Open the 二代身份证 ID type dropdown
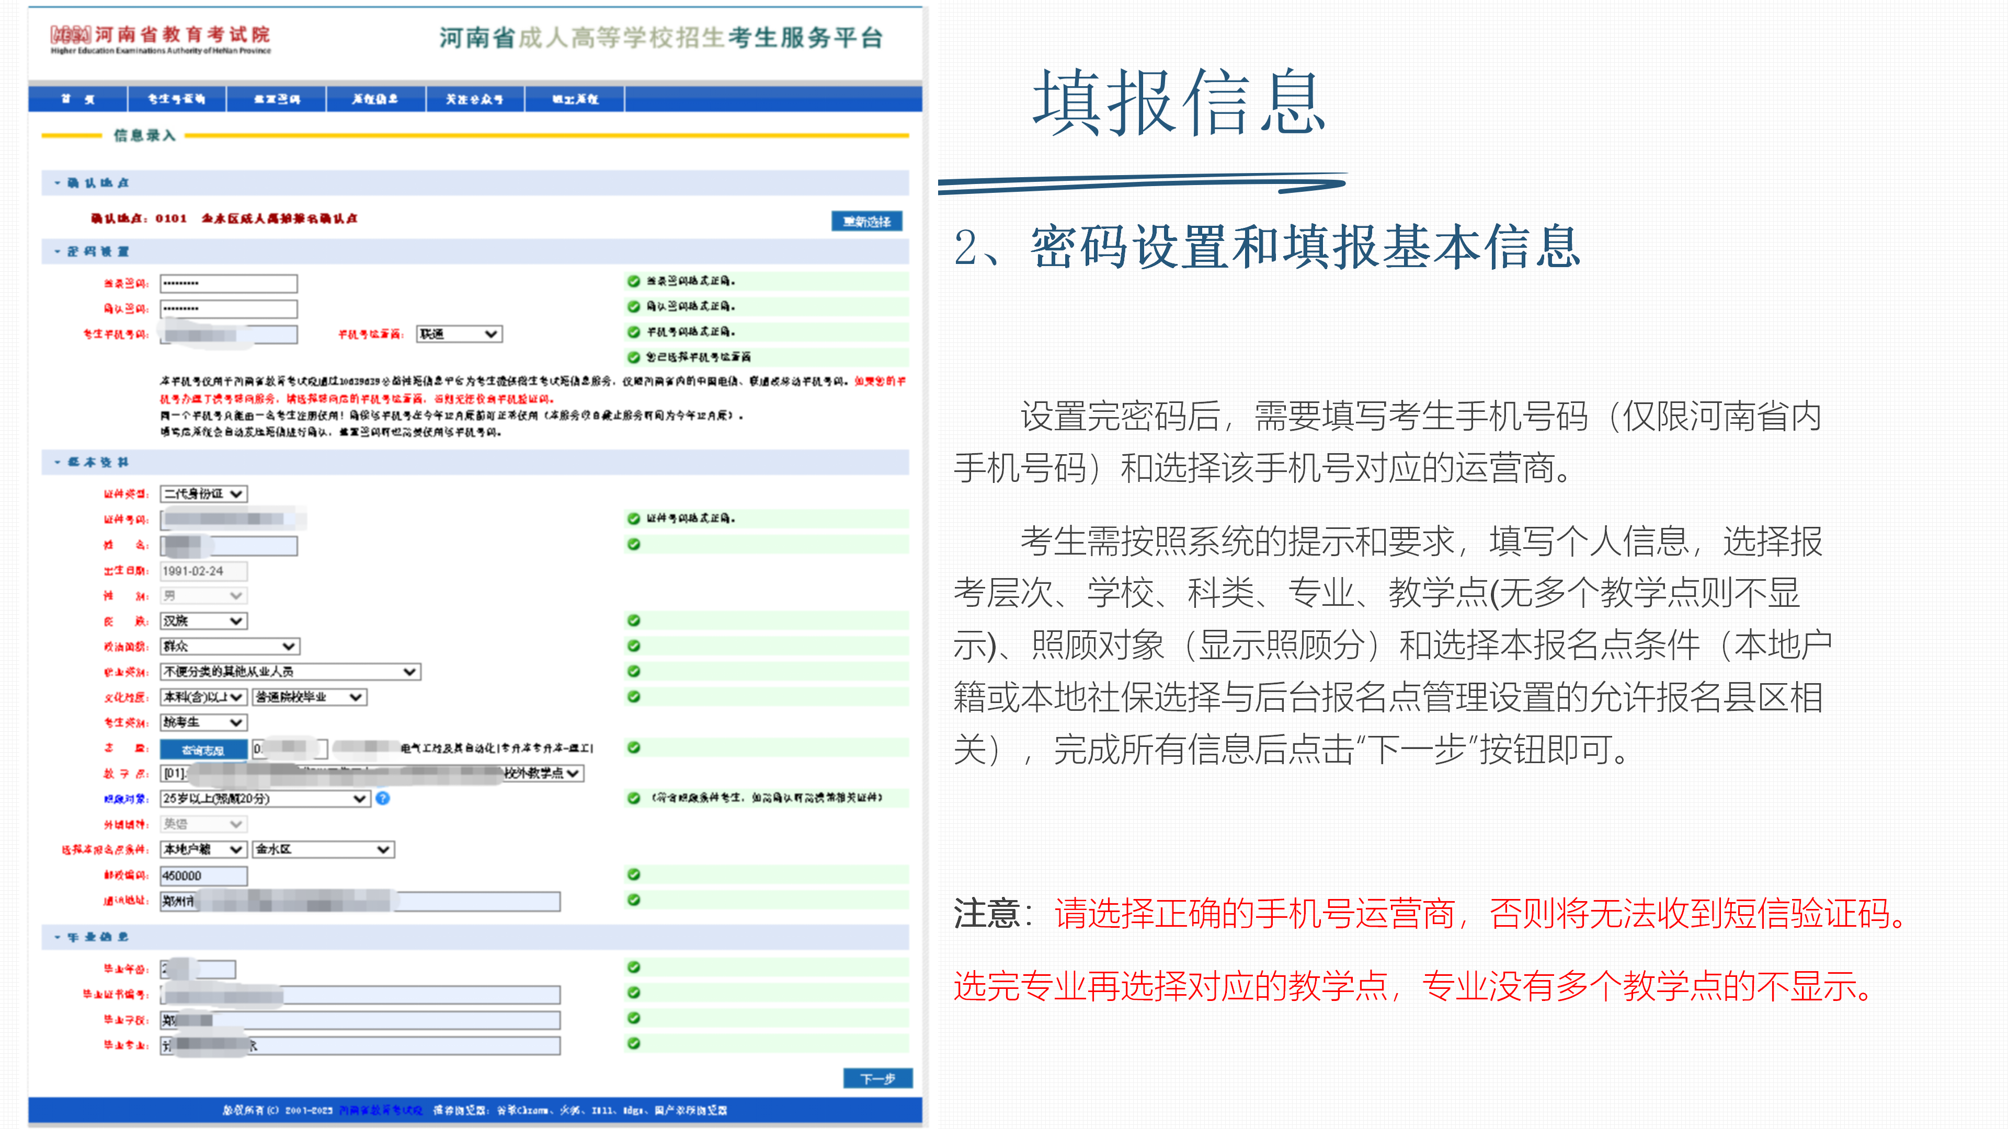2008x1129 pixels. (204, 494)
